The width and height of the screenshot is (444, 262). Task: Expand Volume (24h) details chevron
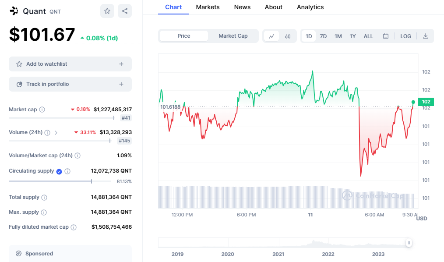click(56, 133)
